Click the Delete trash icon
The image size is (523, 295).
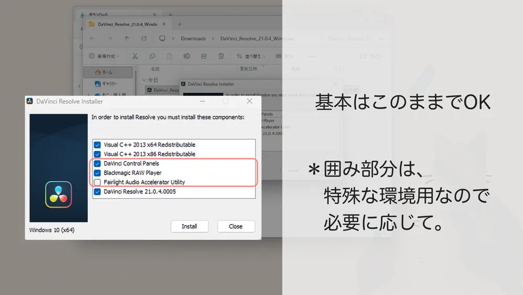pos(221,56)
